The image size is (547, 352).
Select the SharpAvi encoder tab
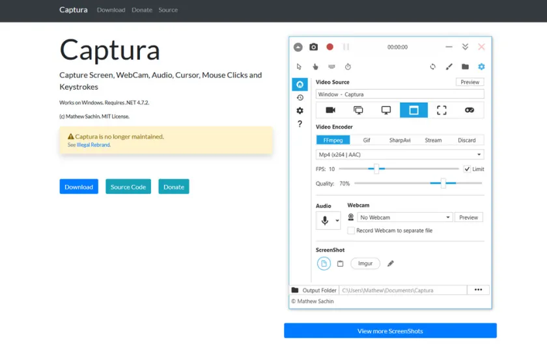point(400,140)
